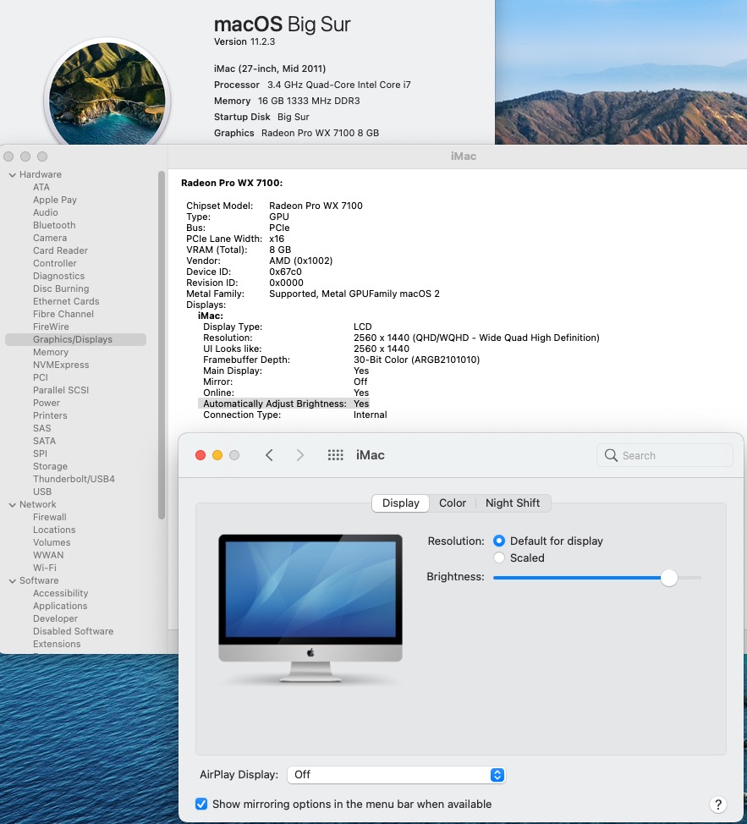
Task: Select Extensions under Software
Action: coord(57,644)
